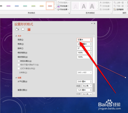Open the 文本轮廓 menu

click(x=105, y=6)
